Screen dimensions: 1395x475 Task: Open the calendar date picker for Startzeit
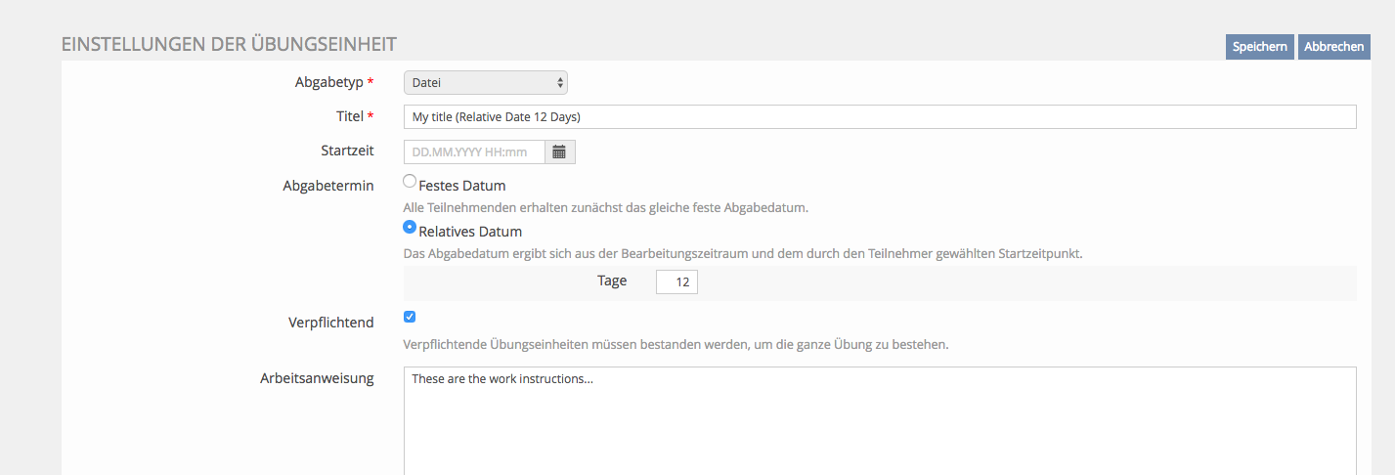559,151
